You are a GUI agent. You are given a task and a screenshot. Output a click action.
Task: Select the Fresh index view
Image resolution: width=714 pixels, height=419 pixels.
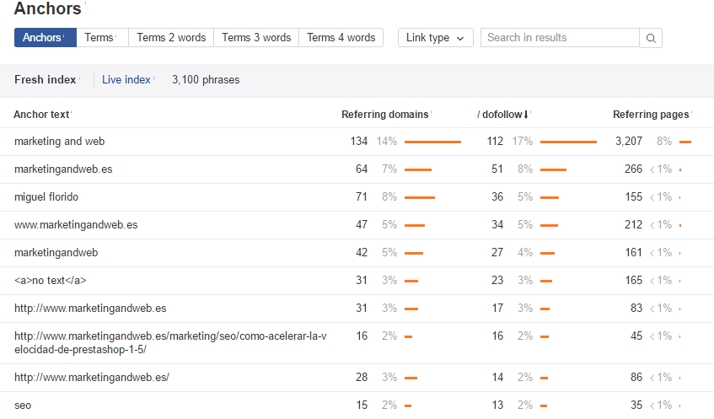pyautogui.click(x=46, y=80)
